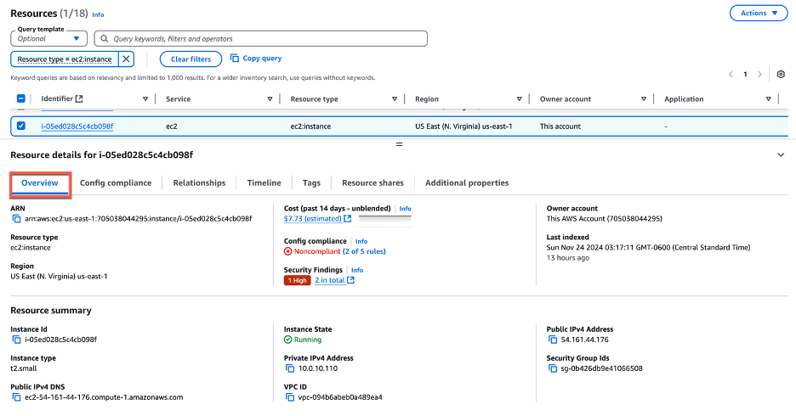Click the 13 hours ago text
The height and width of the screenshot is (416, 796).
point(567,257)
